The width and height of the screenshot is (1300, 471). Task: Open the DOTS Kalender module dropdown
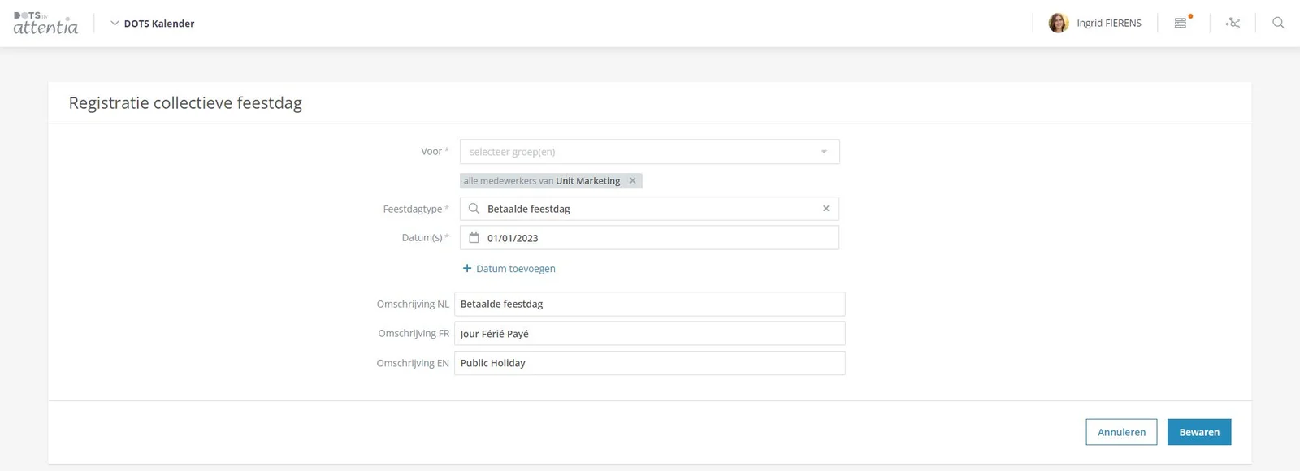coord(152,24)
